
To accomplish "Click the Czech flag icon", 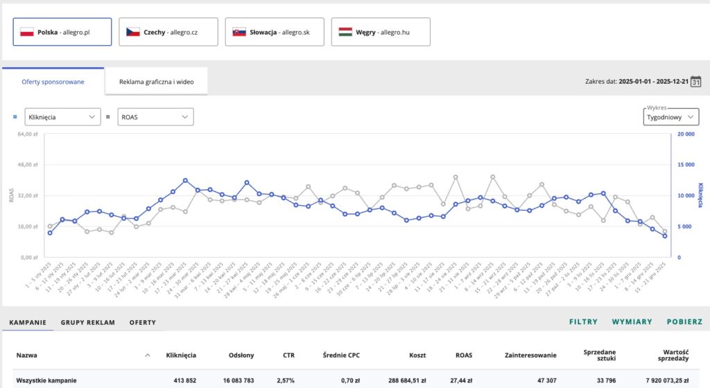I will [x=133, y=32].
